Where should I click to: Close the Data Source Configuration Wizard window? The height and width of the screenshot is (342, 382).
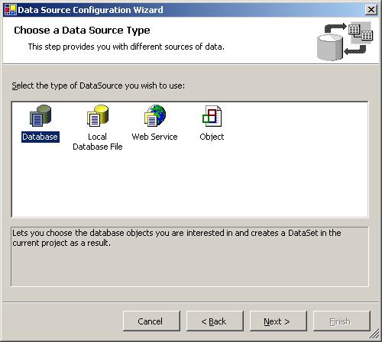pos(371,10)
